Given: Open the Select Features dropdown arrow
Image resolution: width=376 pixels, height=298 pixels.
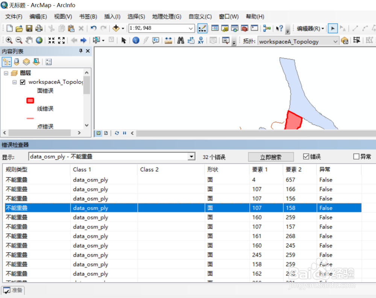Looking at the screenshot, I should tap(103, 41).
